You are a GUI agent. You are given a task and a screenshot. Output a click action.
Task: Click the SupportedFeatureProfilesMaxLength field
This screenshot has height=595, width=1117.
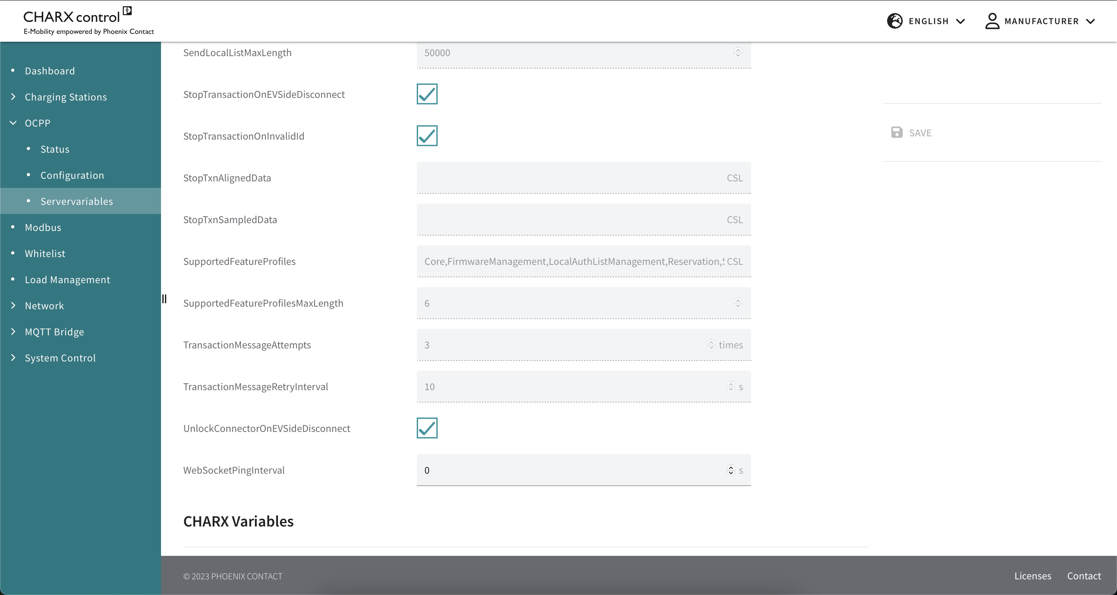584,303
